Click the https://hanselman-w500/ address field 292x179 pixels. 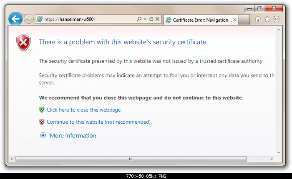pyautogui.click(x=89, y=19)
